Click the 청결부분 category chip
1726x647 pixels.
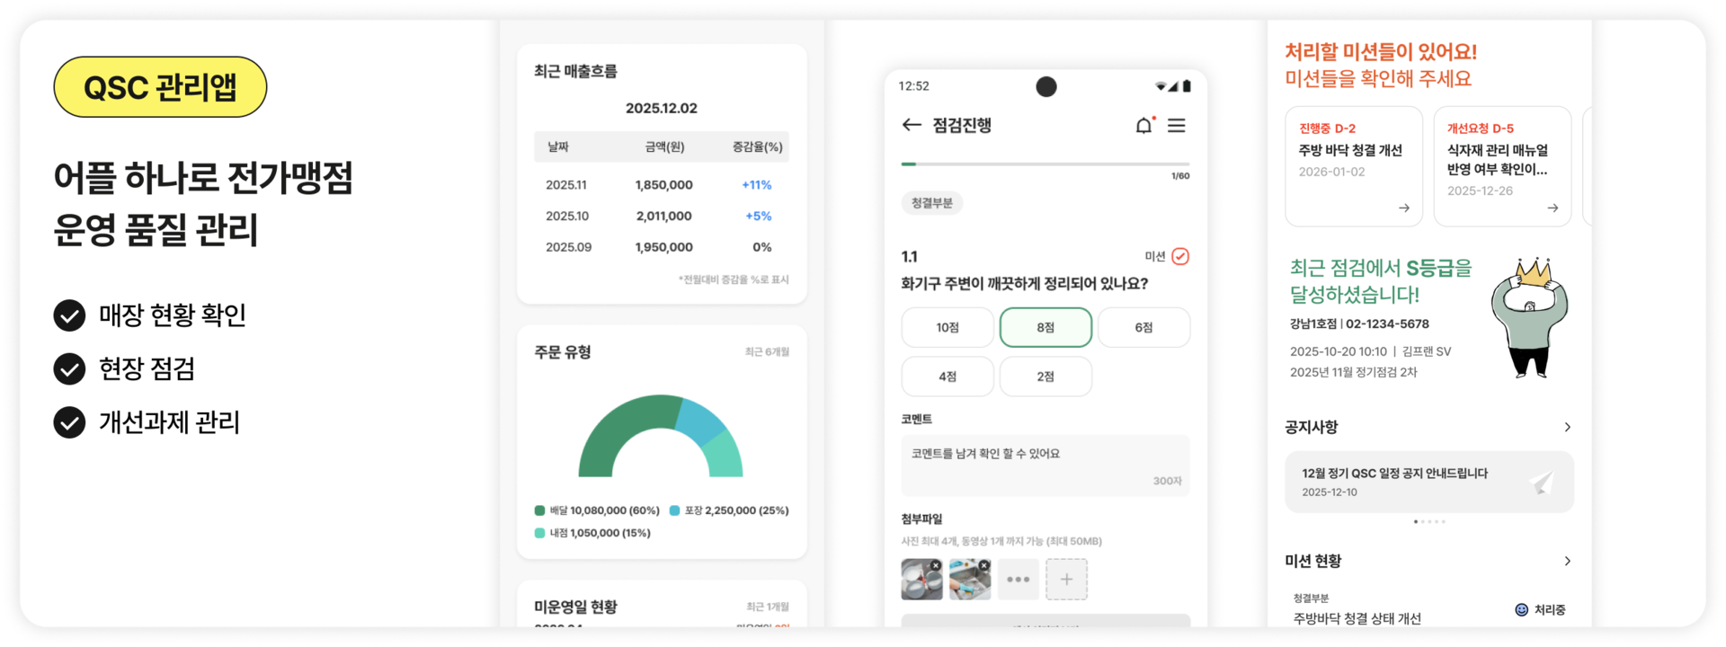coord(932,203)
